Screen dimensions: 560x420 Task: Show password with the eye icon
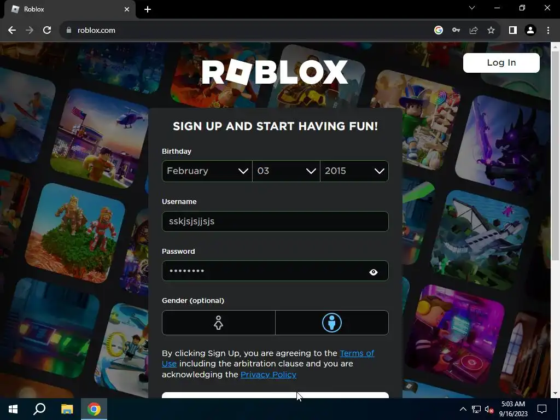[373, 272]
